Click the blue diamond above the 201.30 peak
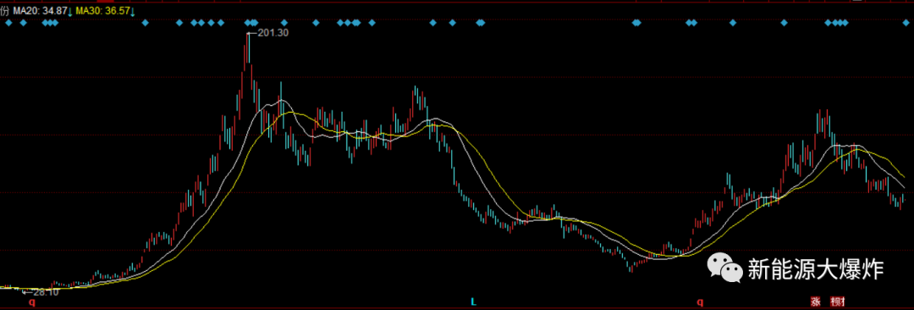The image size is (914, 310). (248, 23)
